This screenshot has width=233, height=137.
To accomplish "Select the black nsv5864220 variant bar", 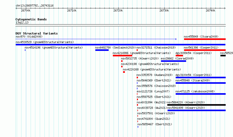I will [196, 105].
